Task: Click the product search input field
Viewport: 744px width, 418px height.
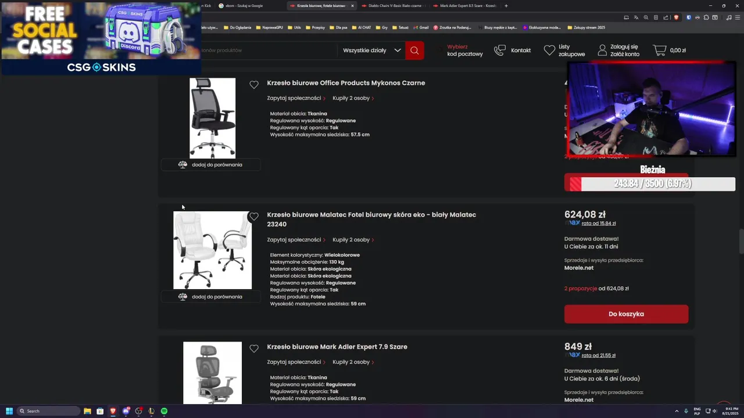Action: (267, 51)
